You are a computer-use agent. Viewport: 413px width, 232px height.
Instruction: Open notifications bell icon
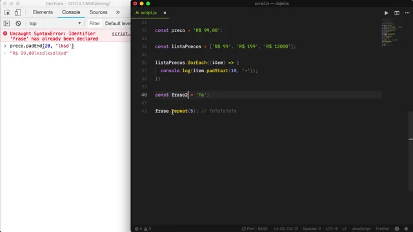pos(406,229)
